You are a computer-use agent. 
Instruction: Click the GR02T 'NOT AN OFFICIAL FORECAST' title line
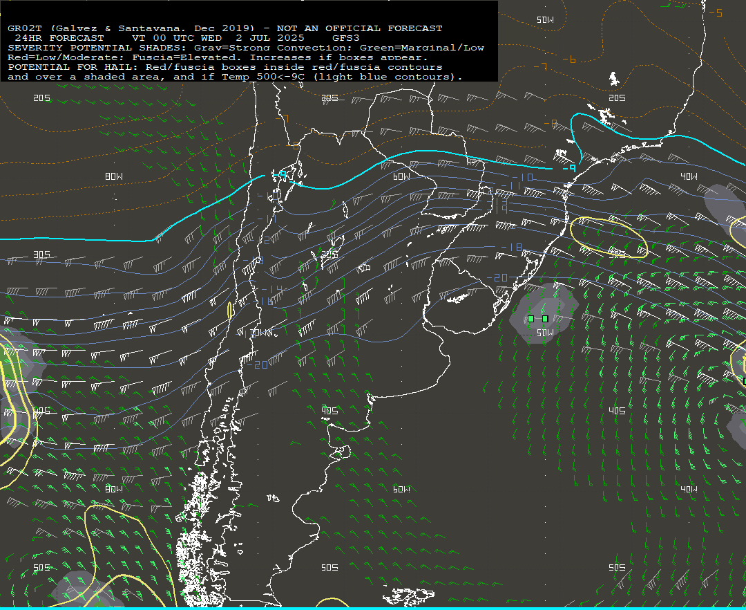225,28
